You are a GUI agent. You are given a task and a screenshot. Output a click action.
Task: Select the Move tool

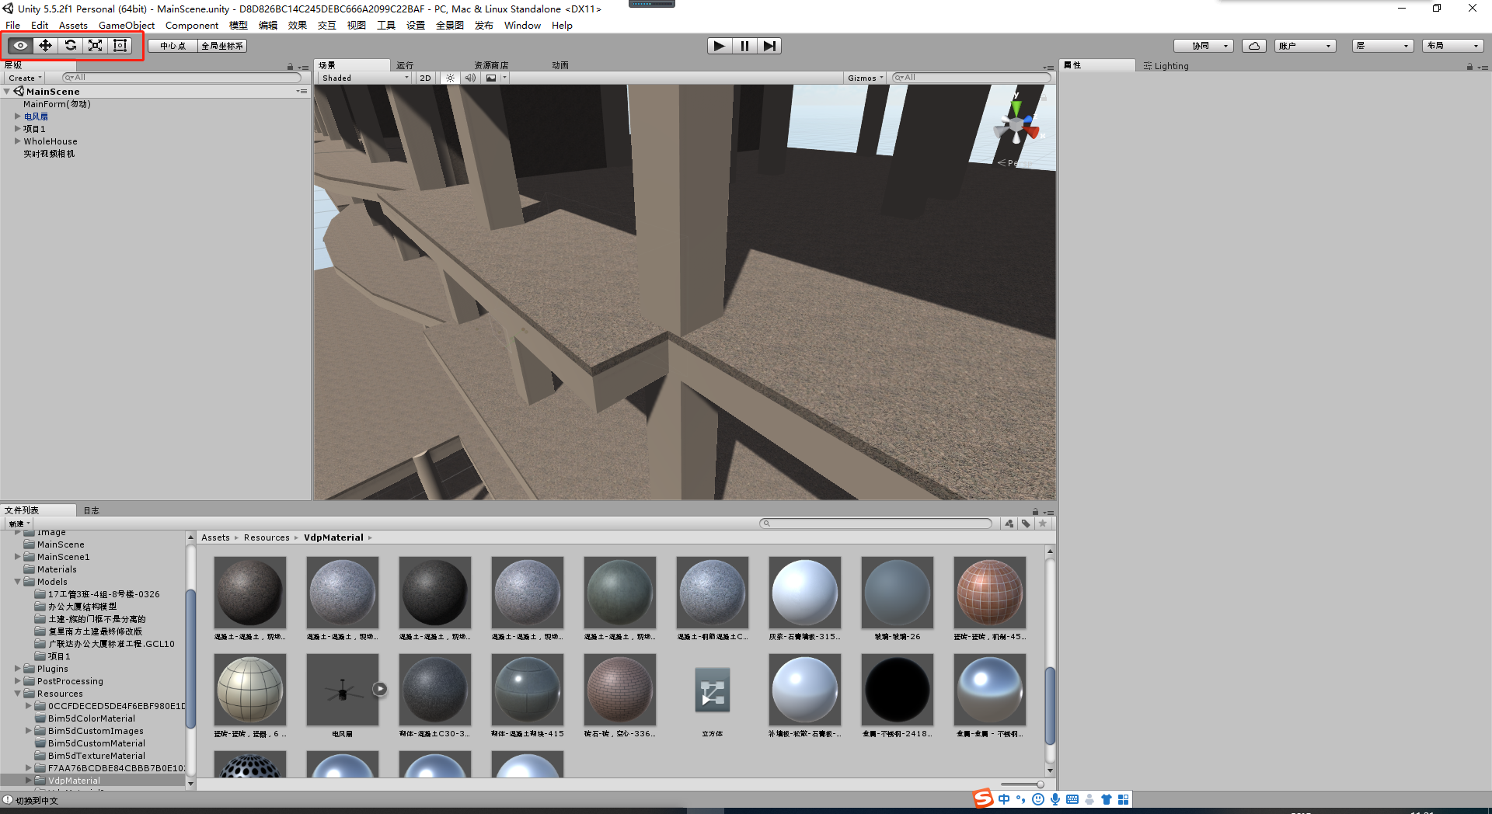click(45, 46)
